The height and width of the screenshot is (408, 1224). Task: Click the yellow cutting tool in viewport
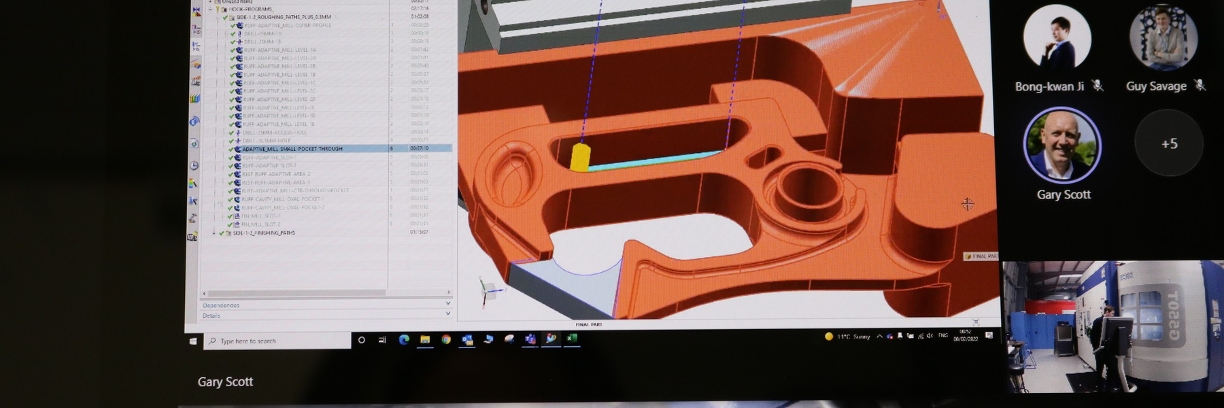click(579, 157)
